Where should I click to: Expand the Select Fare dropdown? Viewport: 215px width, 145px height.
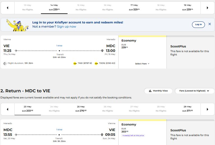coord(142,64)
